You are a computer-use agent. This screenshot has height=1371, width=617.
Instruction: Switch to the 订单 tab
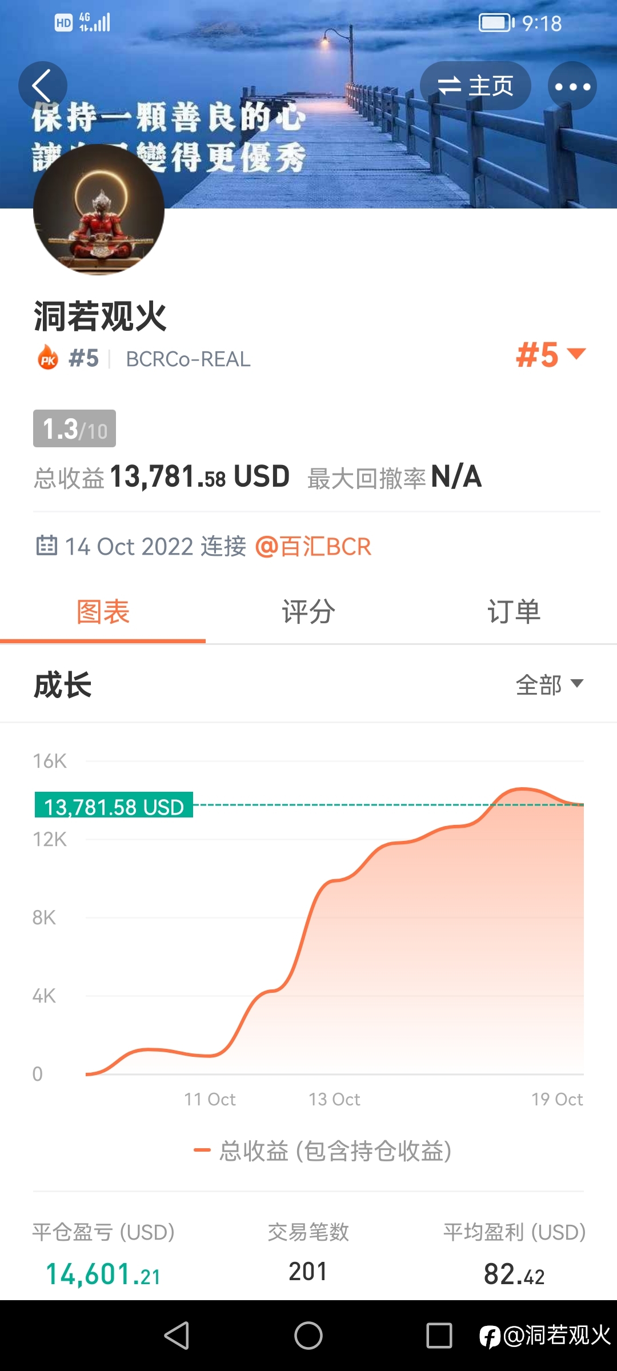514,612
